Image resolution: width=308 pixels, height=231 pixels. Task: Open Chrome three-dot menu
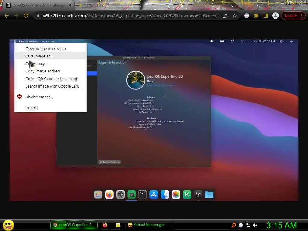tap(301, 16)
